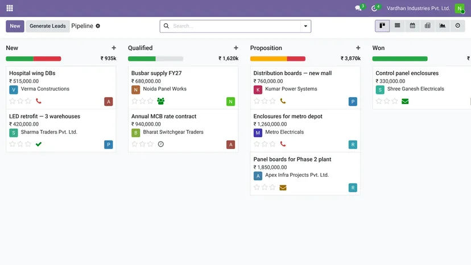The width and height of the screenshot is (471, 265).
Task: Open the conversations messages icon
Action: [358, 8]
